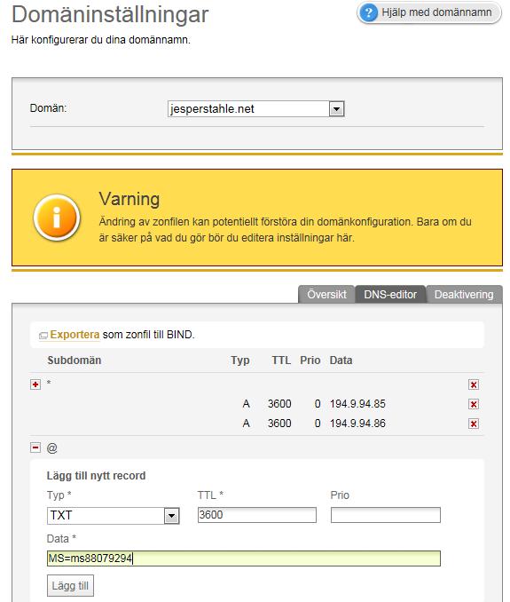Click the 194.9.94.85 data value
The image size is (510, 602).
(x=357, y=404)
